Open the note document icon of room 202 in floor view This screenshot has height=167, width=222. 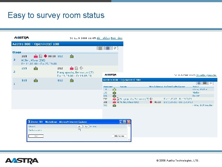coord(76,68)
